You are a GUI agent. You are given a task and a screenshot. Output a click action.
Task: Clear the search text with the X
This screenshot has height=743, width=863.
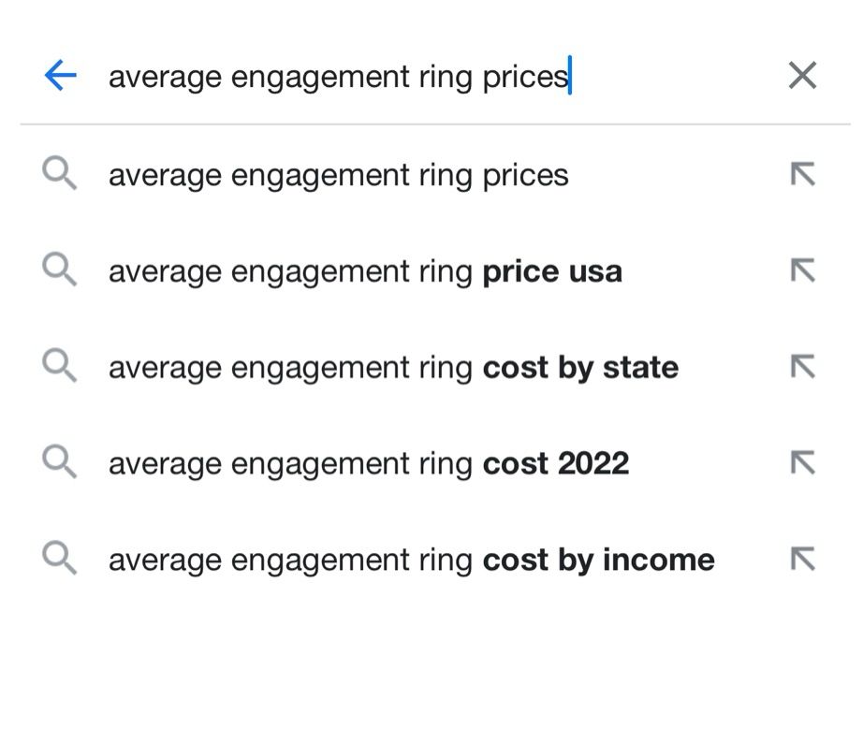click(802, 76)
